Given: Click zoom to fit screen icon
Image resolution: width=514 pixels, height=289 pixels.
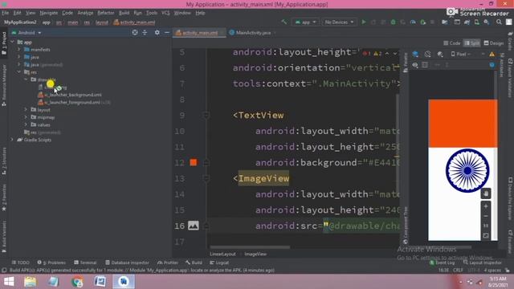Looking at the screenshot, I should coord(486,235).
